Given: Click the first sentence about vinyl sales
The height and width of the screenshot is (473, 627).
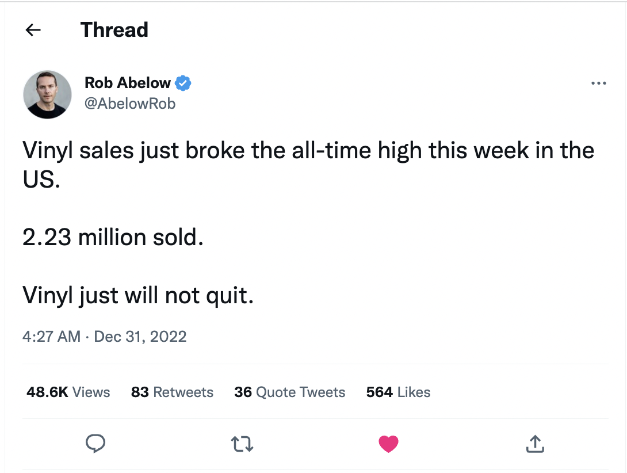Looking at the screenshot, I should pyautogui.click(x=308, y=151).
